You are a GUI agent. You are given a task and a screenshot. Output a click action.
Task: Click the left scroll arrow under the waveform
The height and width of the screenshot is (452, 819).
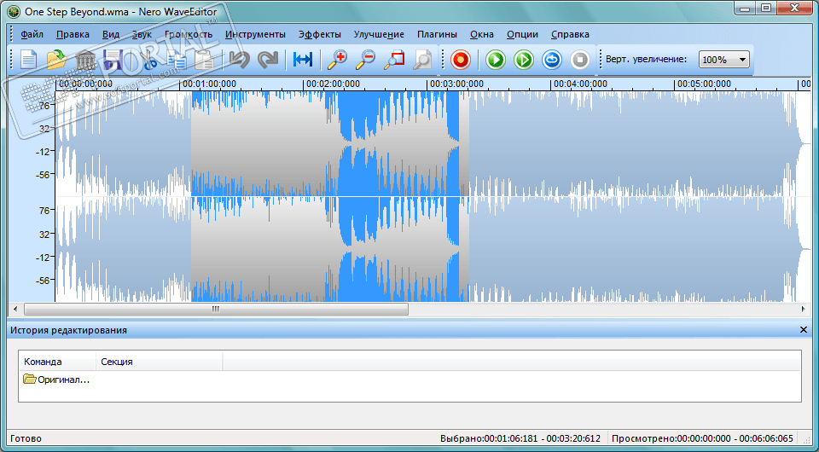15,309
